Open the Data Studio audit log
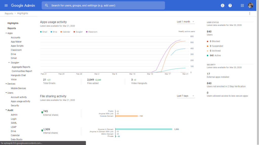The image size is (259, 145). (x=16, y=139)
